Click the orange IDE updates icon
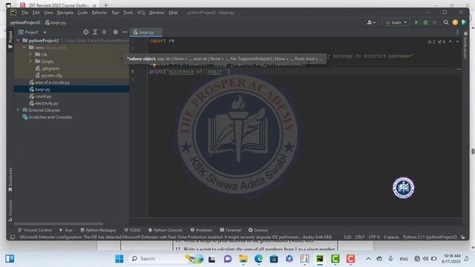 455,22
